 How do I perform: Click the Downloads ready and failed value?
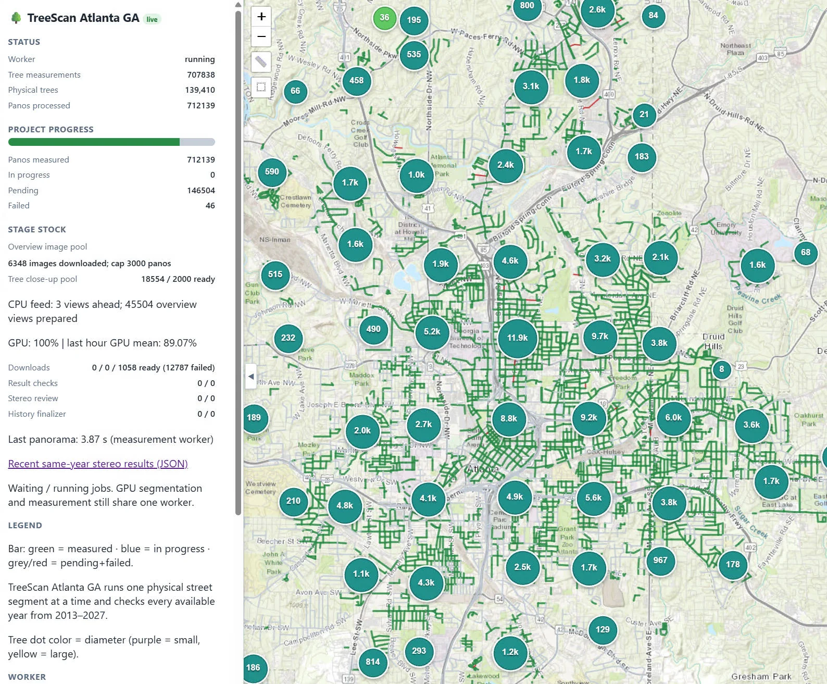[154, 368]
